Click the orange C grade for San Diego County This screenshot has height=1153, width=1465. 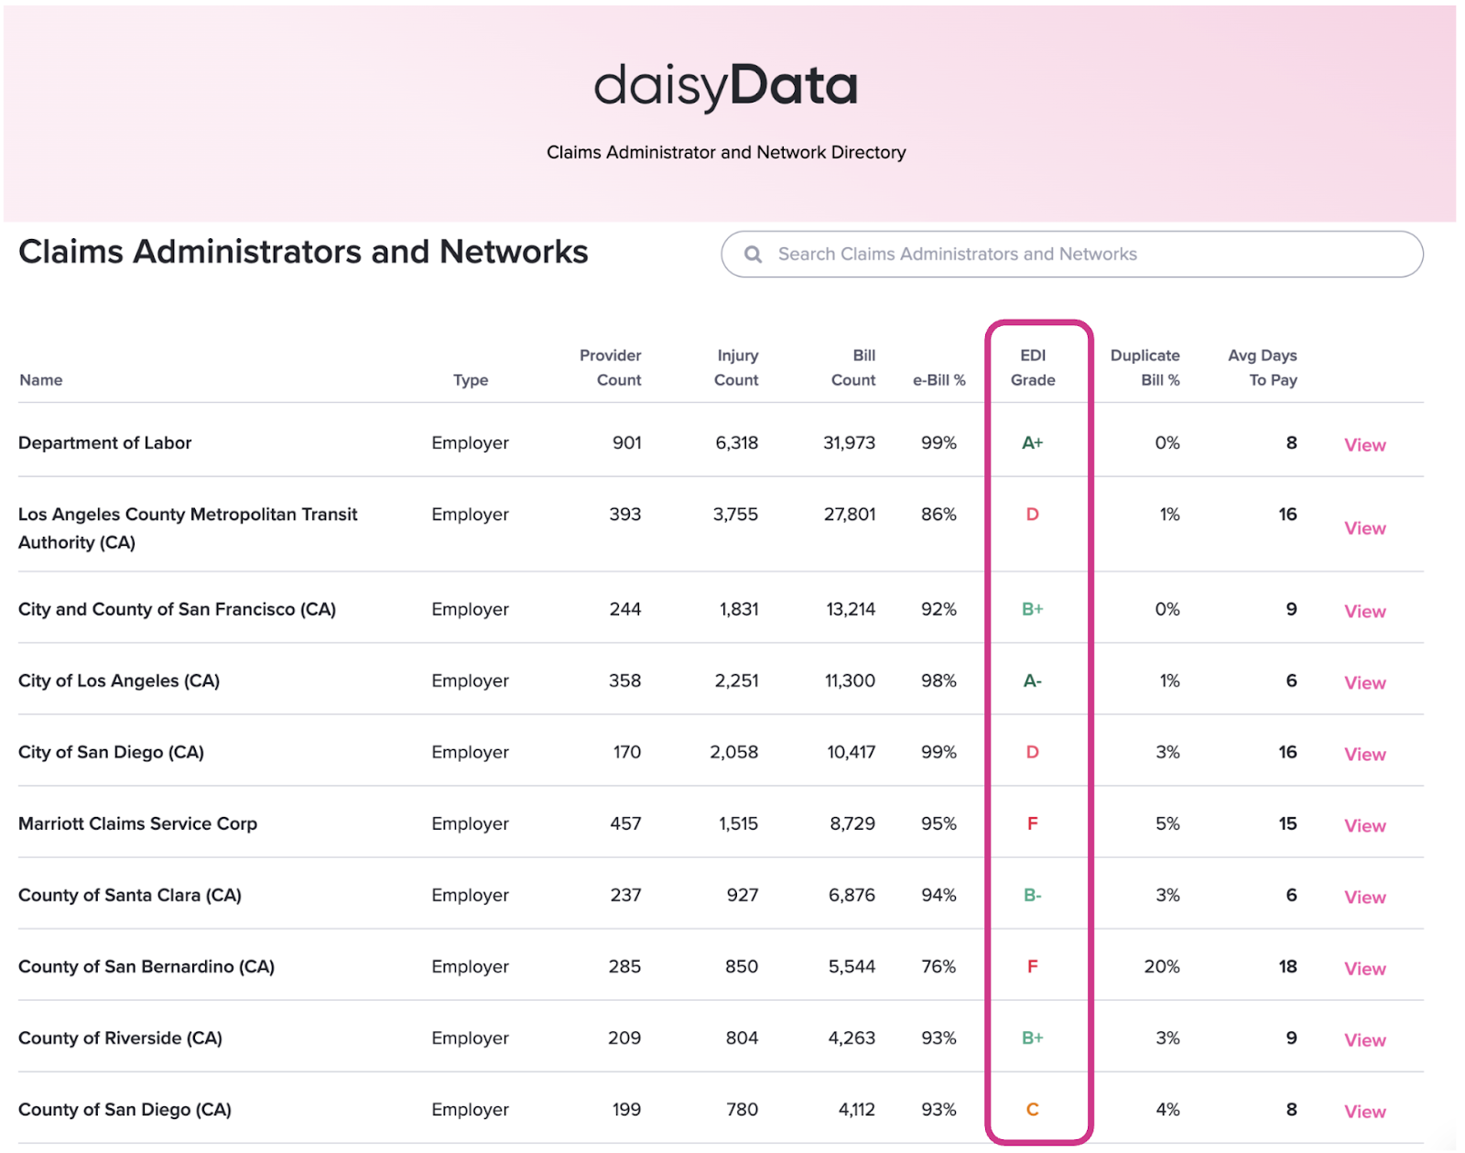click(1032, 1110)
